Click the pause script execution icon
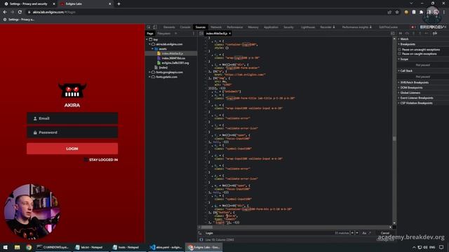 click(401, 34)
